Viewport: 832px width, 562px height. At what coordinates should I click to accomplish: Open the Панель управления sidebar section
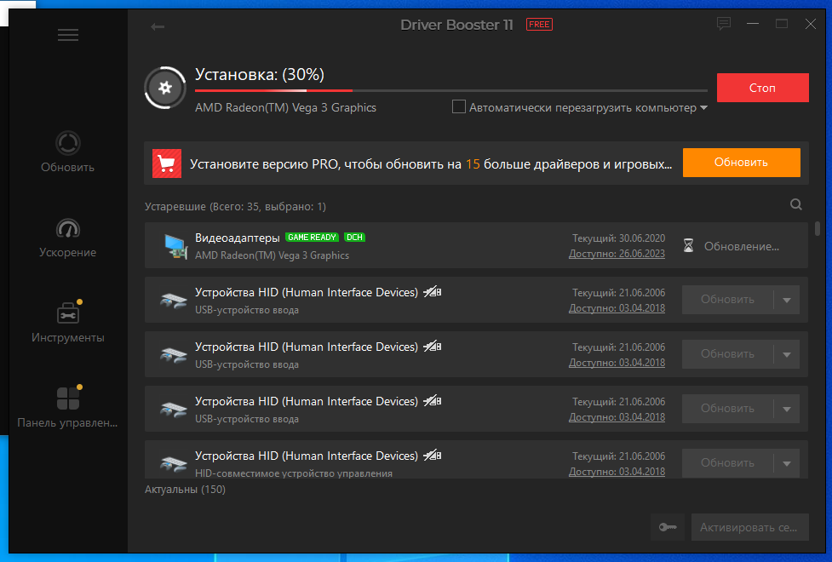click(x=67, y=407)
